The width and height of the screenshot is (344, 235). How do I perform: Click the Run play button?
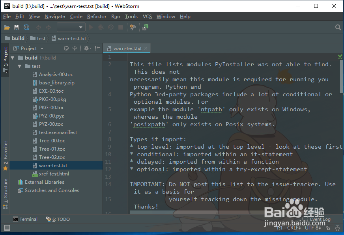point(91,27)
